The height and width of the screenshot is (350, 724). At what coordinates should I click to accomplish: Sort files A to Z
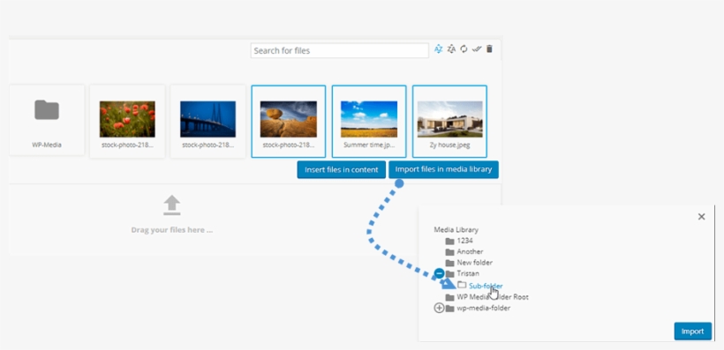[x=438, y=48]
